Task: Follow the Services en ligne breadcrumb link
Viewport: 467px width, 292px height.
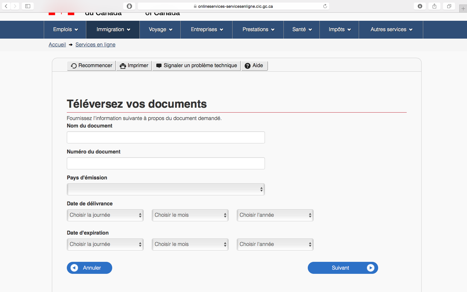Action: [x=95, y=45]
